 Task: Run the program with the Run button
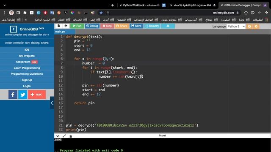[x=77, y=26]
